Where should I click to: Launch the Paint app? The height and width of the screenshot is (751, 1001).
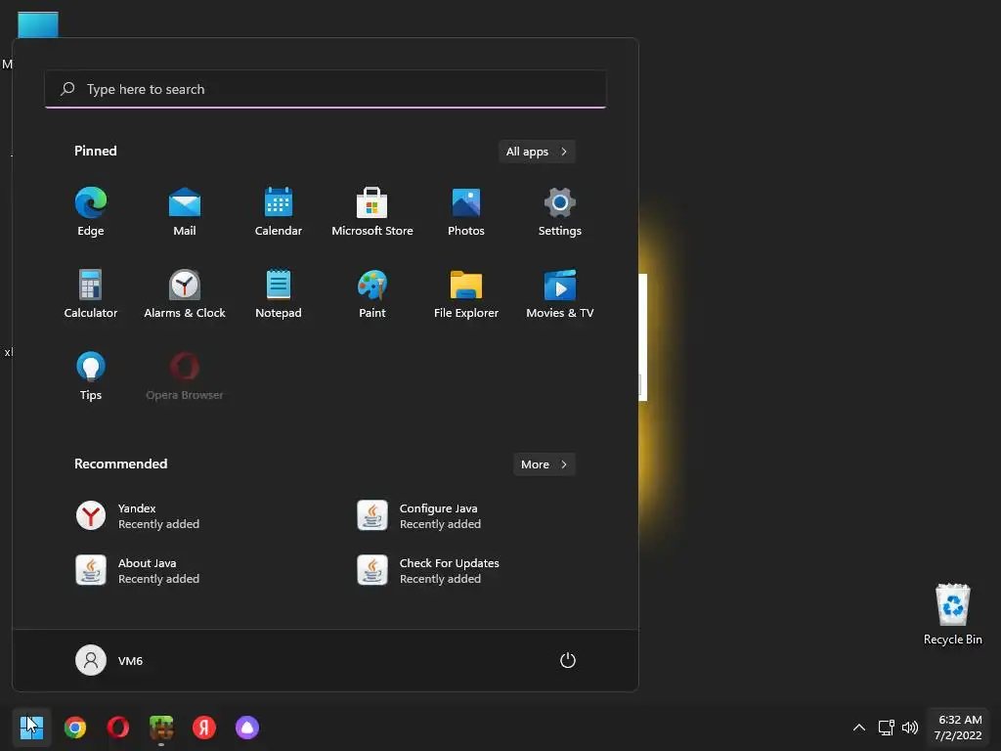click(372, 293)
